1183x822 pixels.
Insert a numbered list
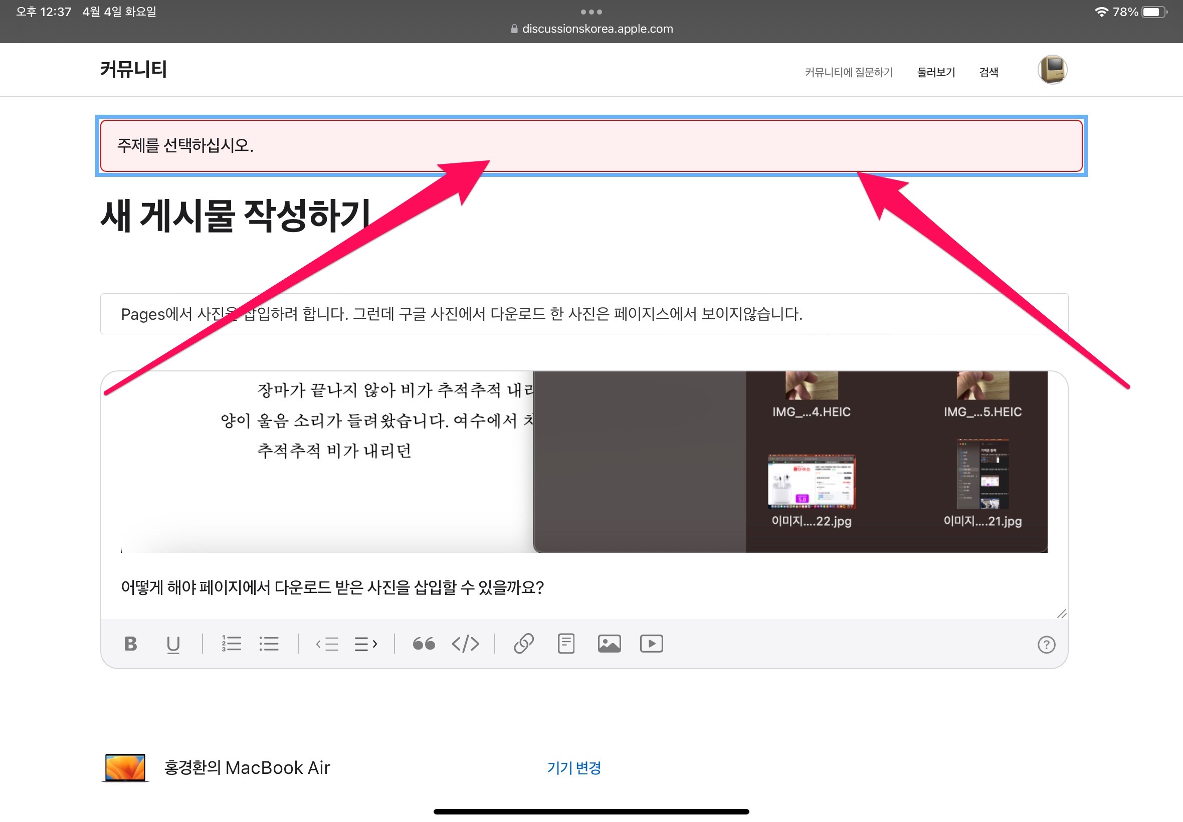point(231,644)
